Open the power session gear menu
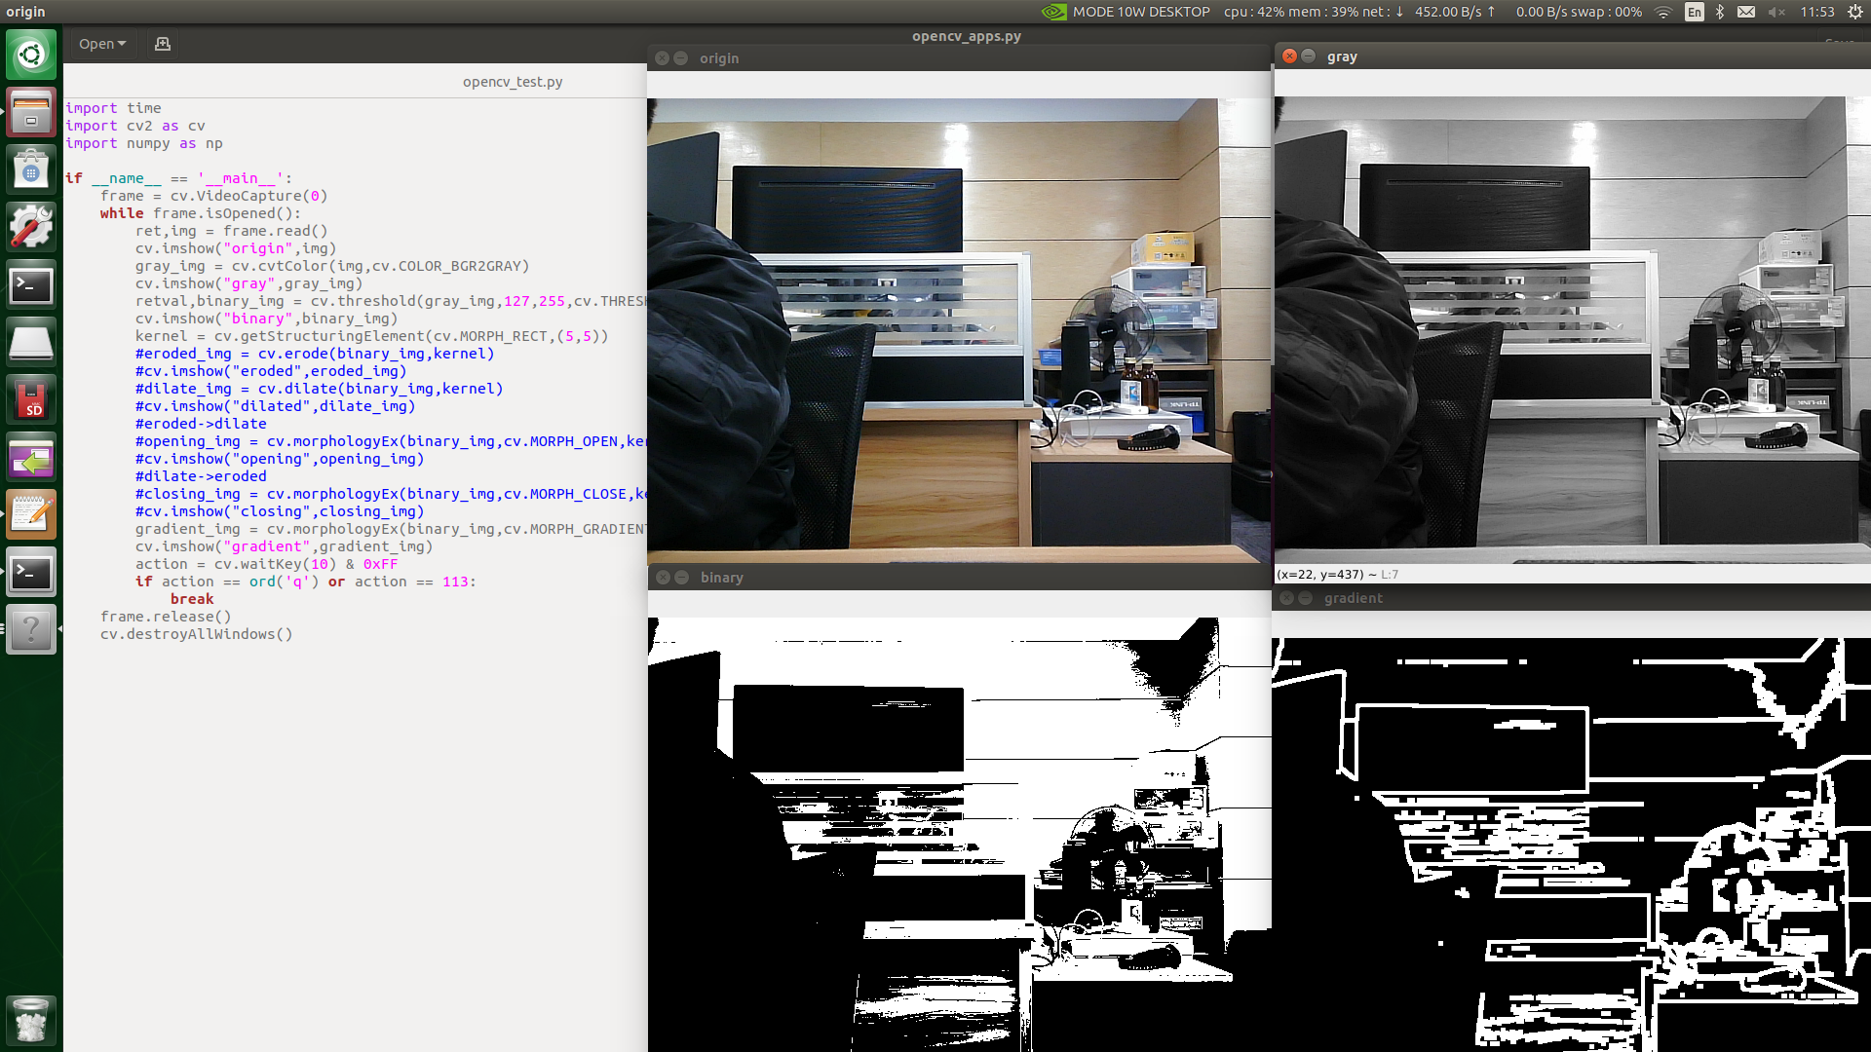 click(1855, 12)
